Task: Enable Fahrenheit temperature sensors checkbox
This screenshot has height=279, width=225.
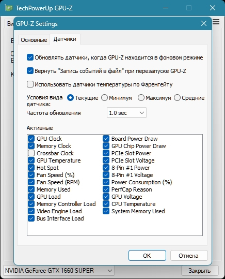Action: tap(30, 84)
